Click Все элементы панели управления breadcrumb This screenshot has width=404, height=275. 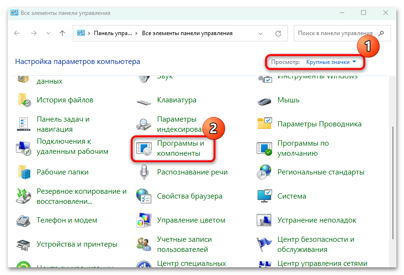(x=187, y=33)
